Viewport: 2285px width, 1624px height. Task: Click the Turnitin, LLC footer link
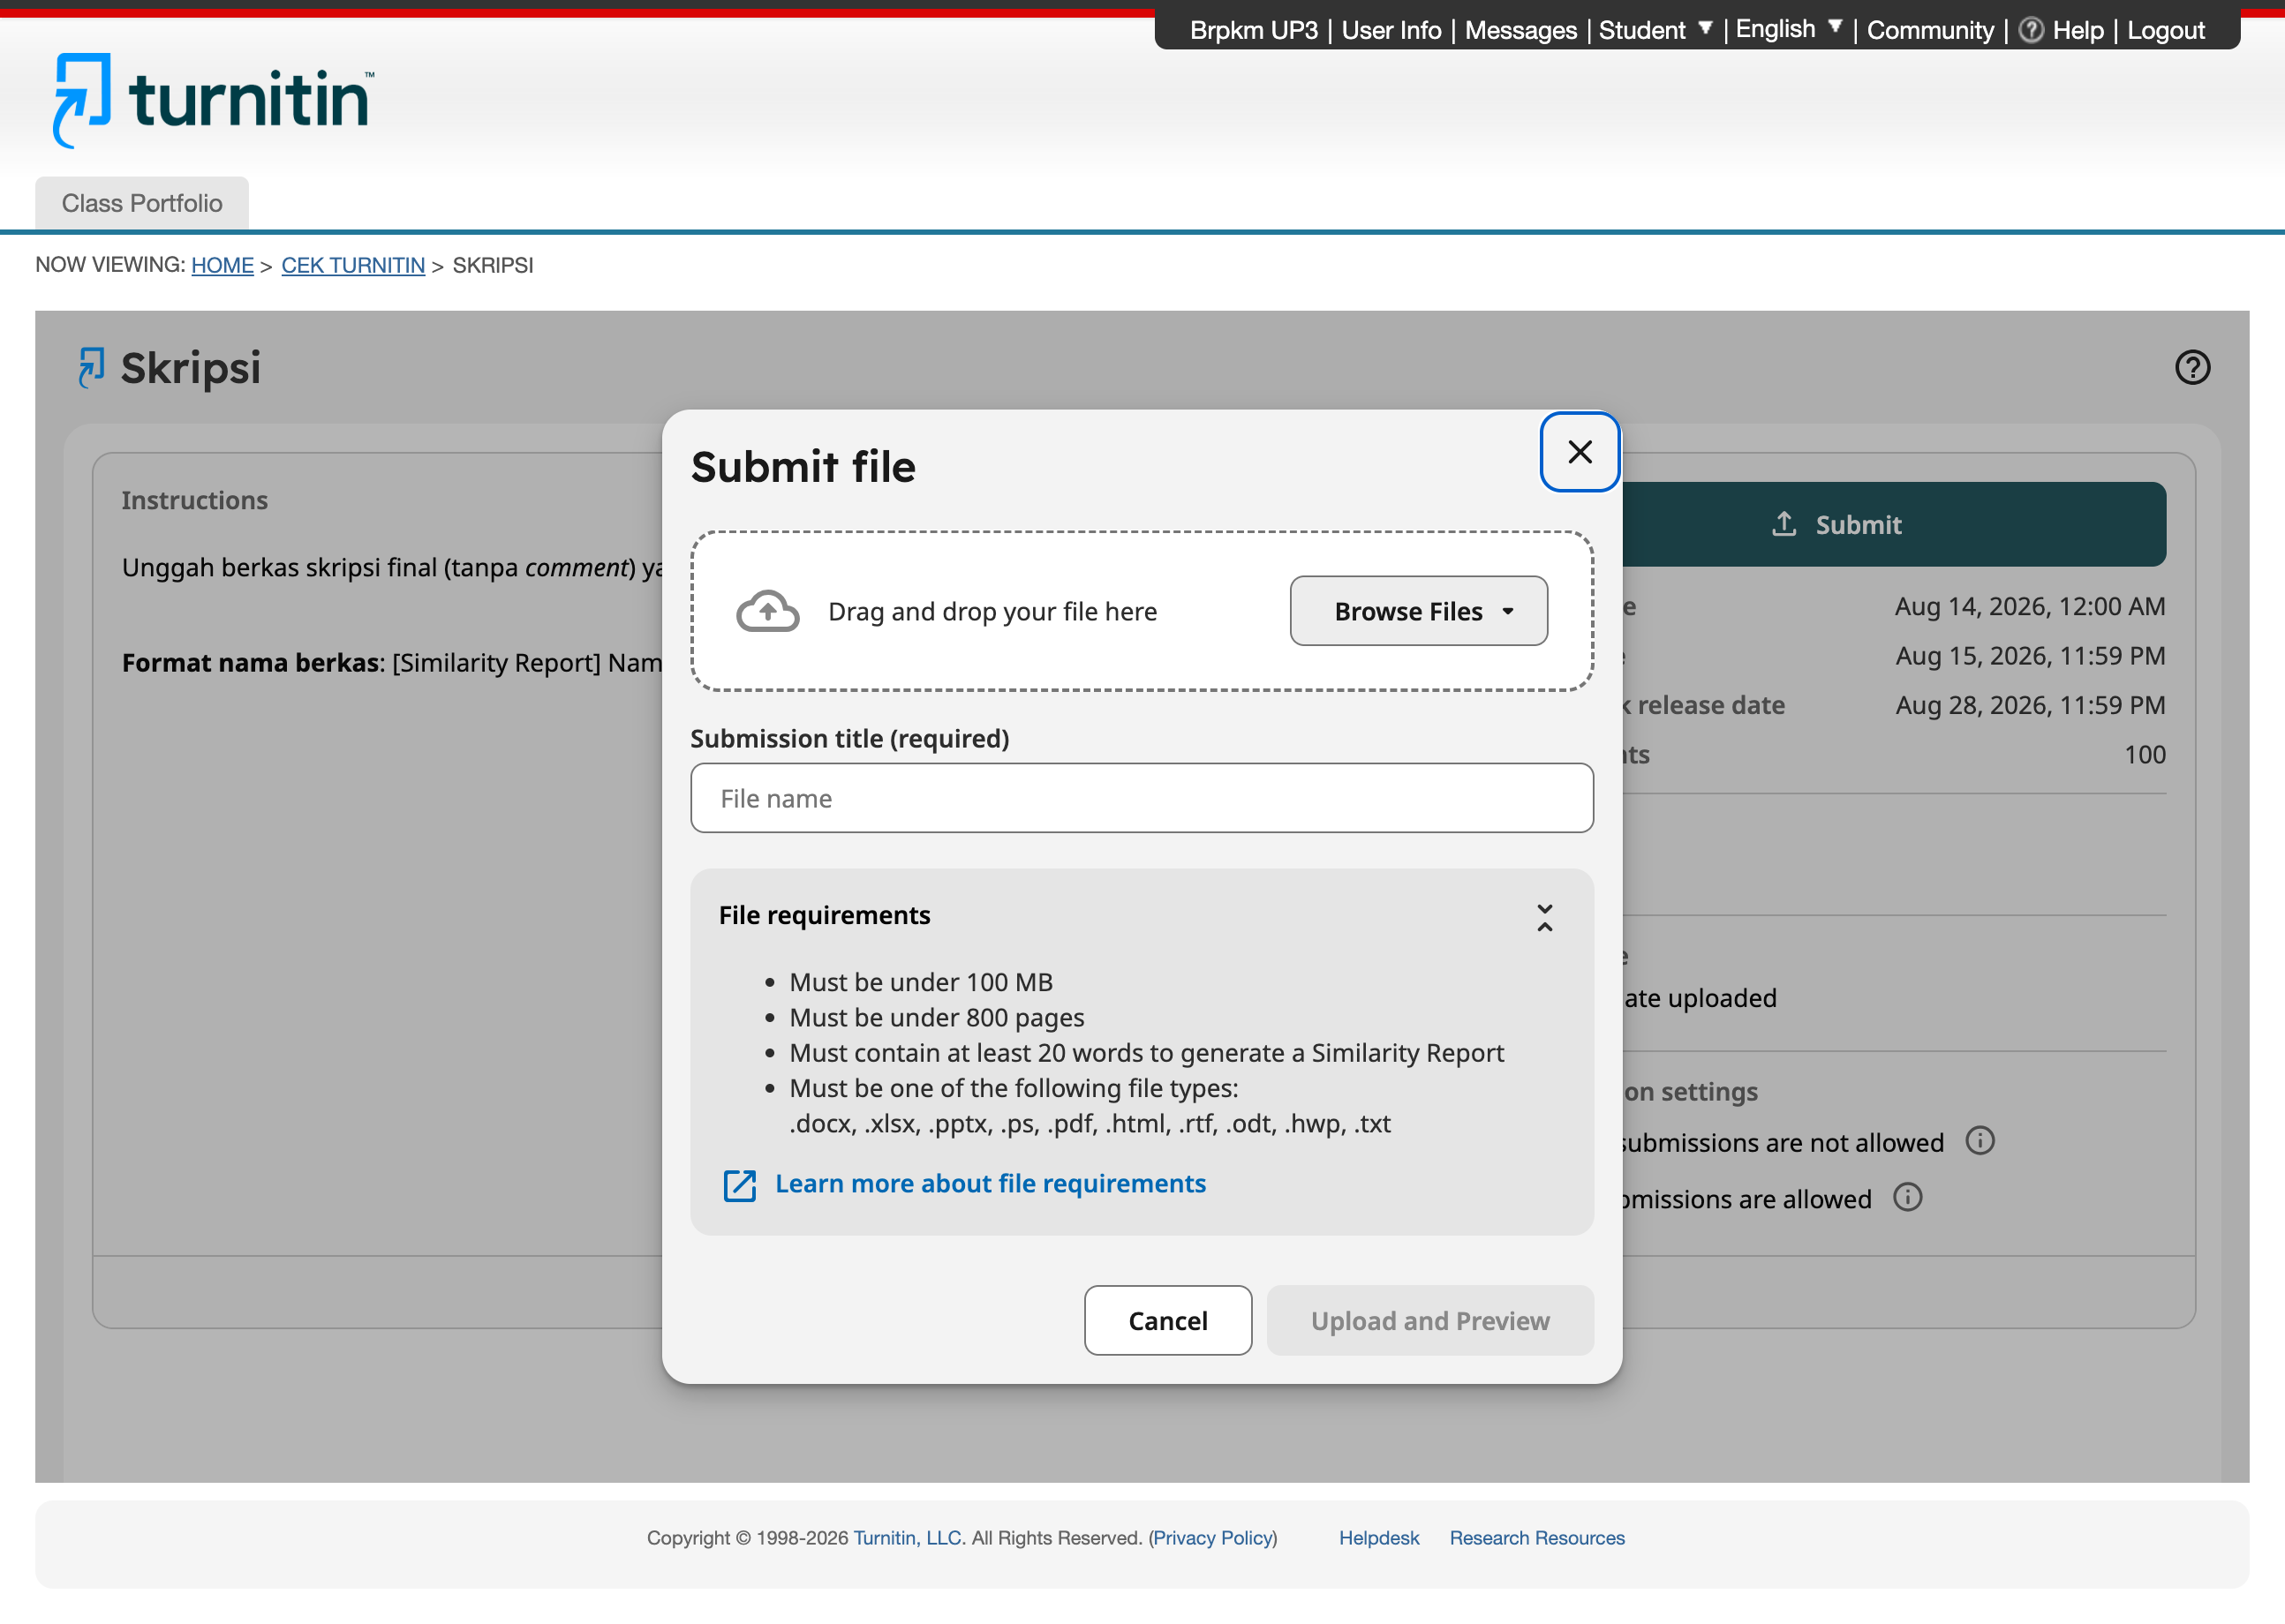907,1538
